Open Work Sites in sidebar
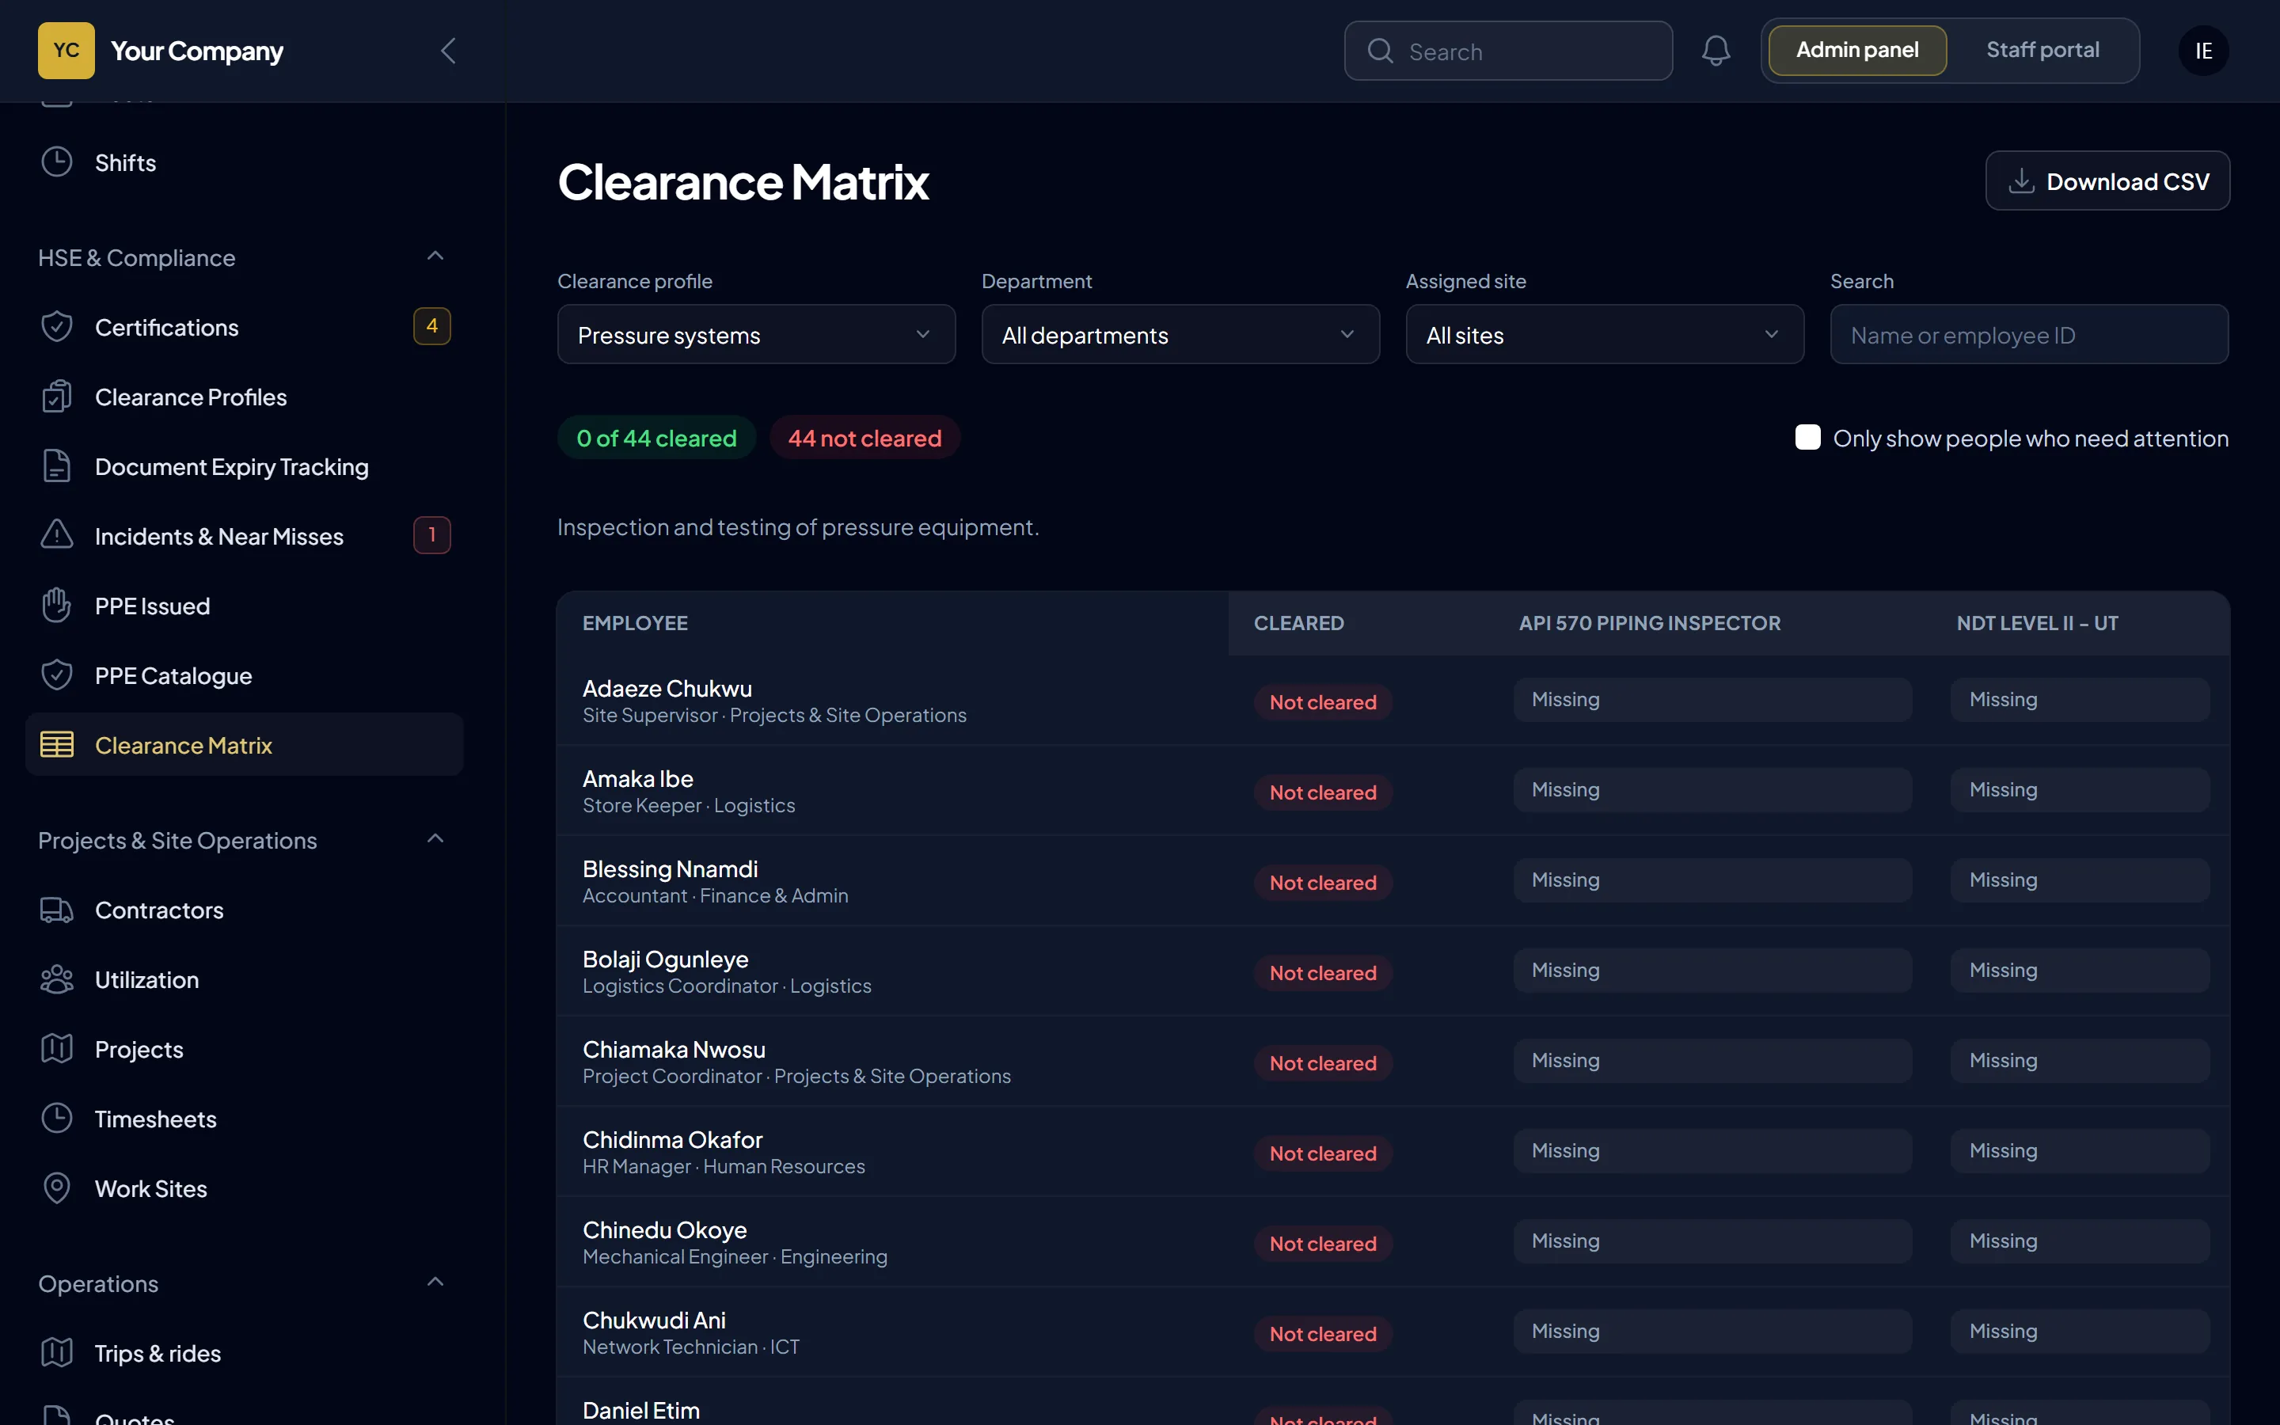2280x1425 pixels. tap(244, 1188)
